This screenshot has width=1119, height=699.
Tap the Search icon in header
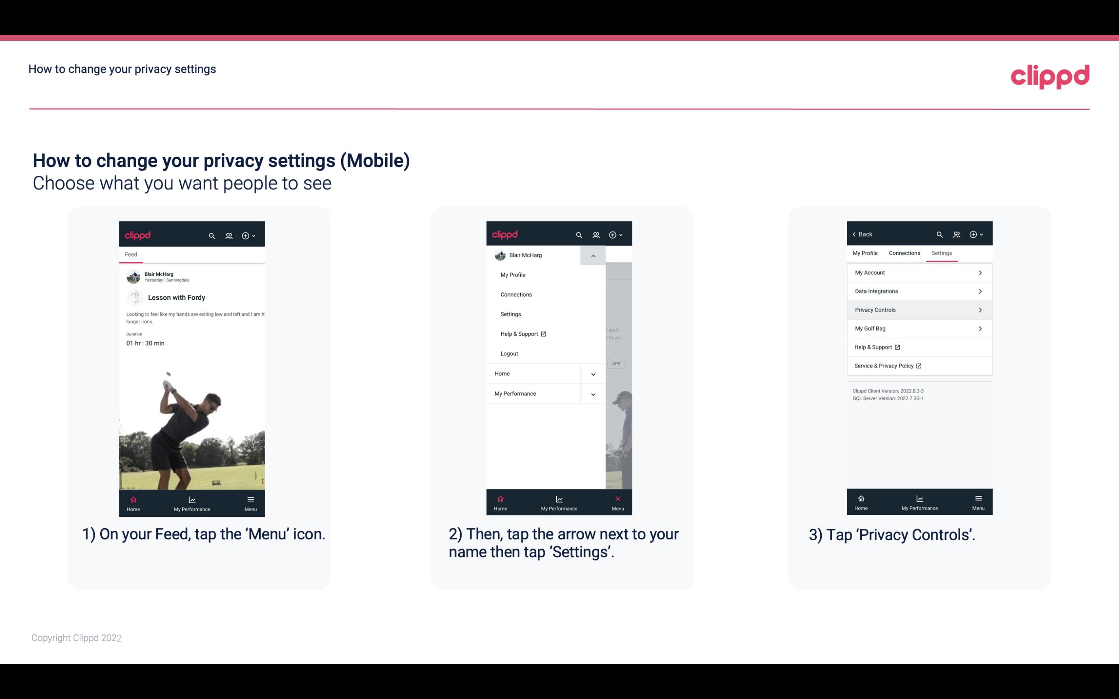[213, 234]
